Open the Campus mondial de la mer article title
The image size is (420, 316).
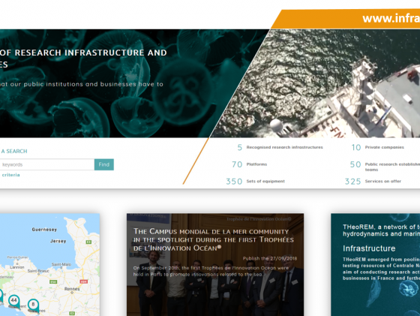pyautogui.click(x=214, y=239)
